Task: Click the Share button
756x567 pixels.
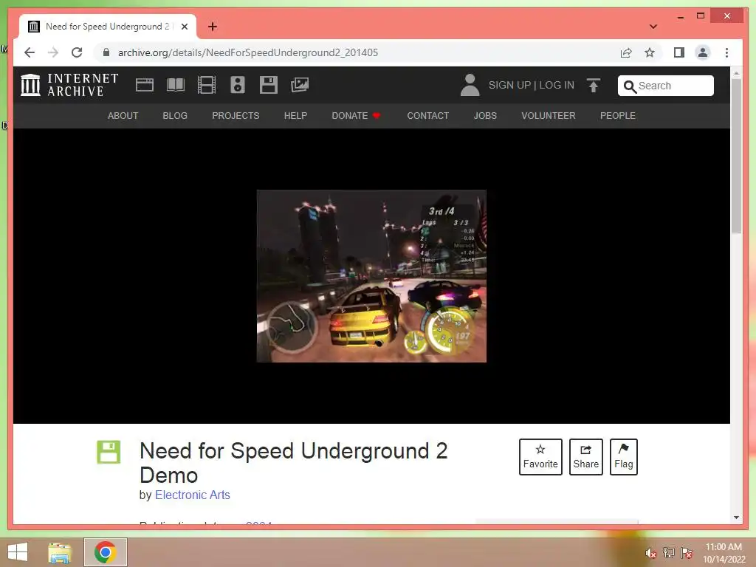Action: [585, 456]
